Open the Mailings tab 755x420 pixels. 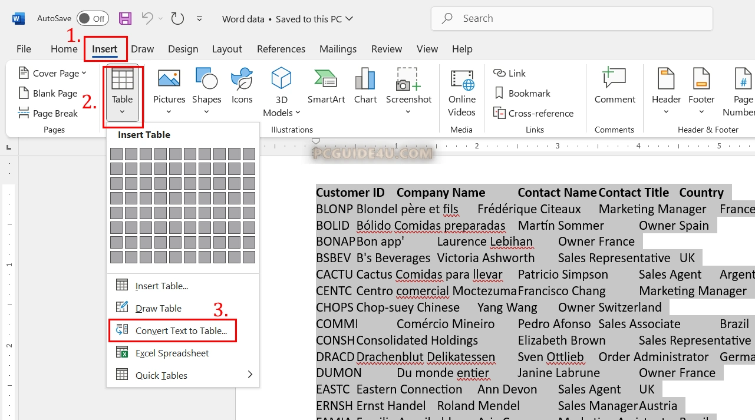[338, 49]
